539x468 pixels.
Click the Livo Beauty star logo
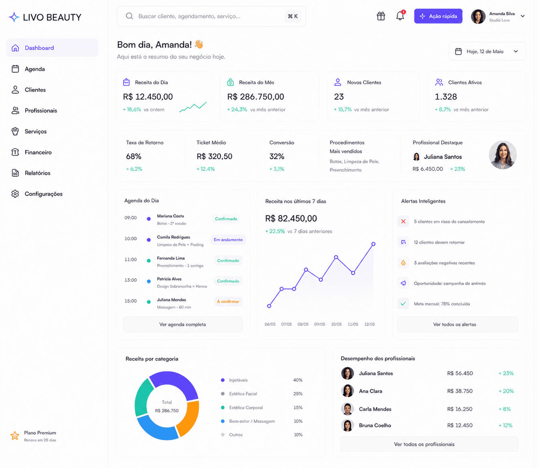pos(14,17)
